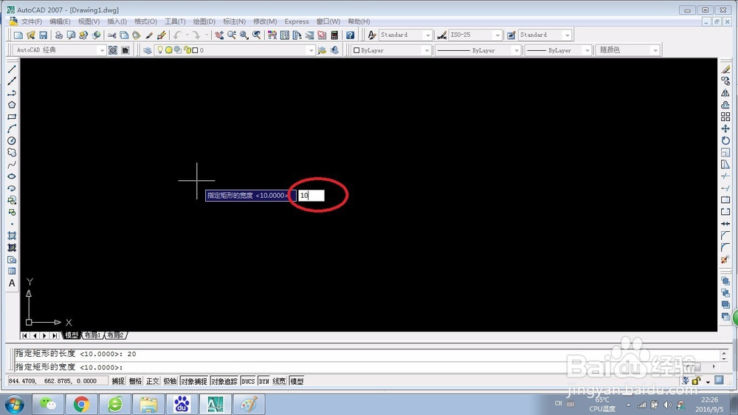Open the Express menu
Image resolution: width=738 pixels, height=415 pixels.
(x=297, y=21)
